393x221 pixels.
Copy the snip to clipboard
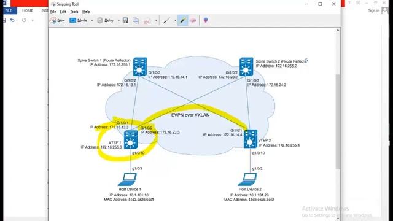point(136,20)
